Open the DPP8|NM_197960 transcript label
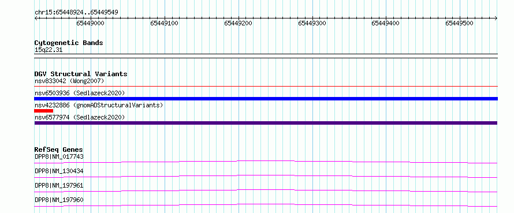Screen dimensions: 514x213 [x=59, y=200]
